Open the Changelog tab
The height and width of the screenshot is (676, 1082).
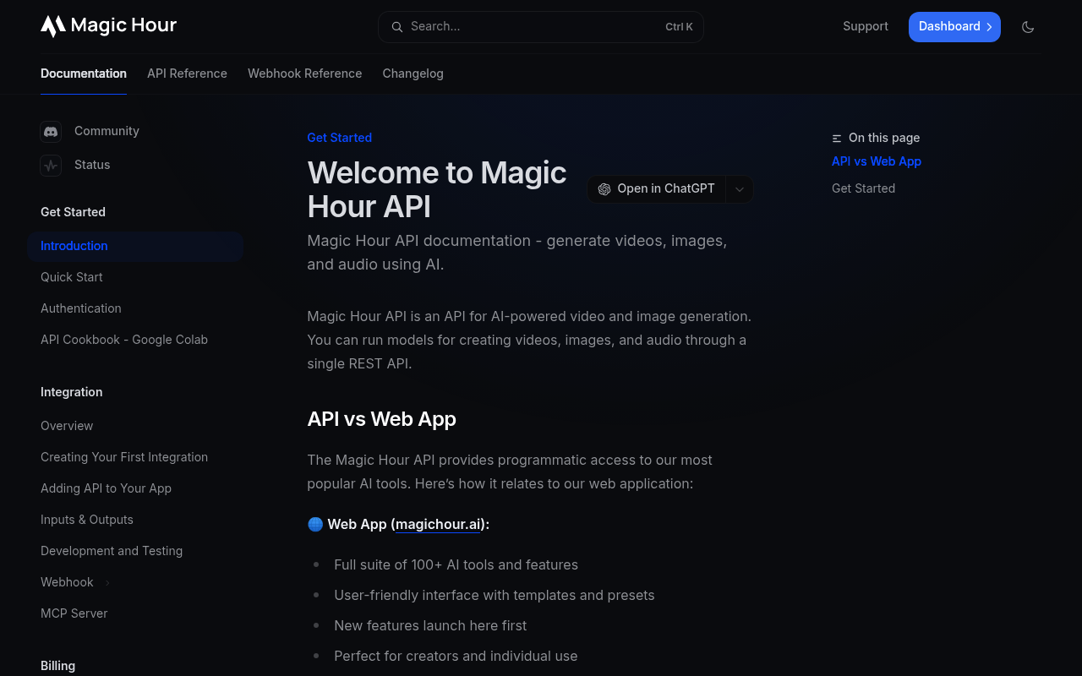coord(413,74)
